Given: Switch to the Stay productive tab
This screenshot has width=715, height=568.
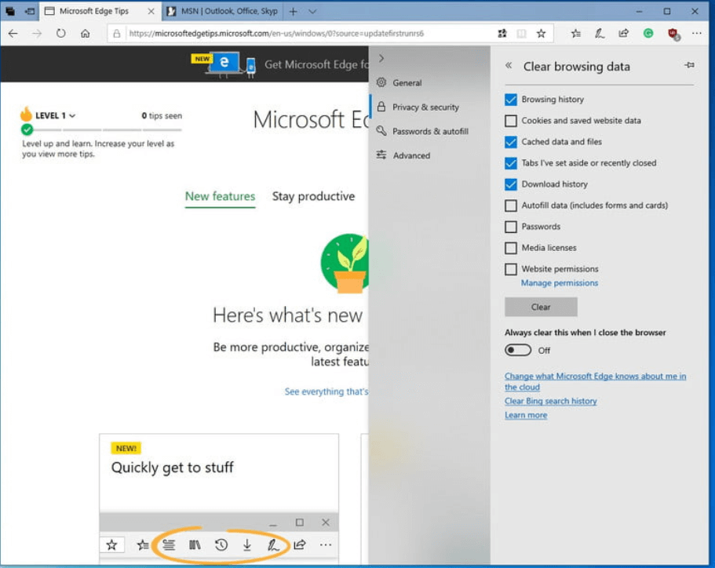Looking at the screenshot, I should [313, 196].
